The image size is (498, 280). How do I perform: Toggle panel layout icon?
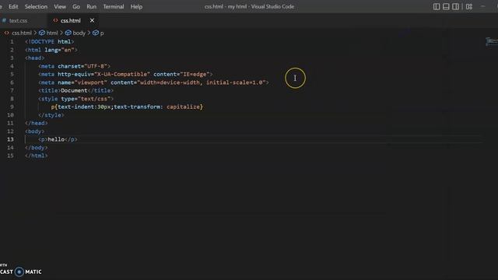tap(446, 7)
